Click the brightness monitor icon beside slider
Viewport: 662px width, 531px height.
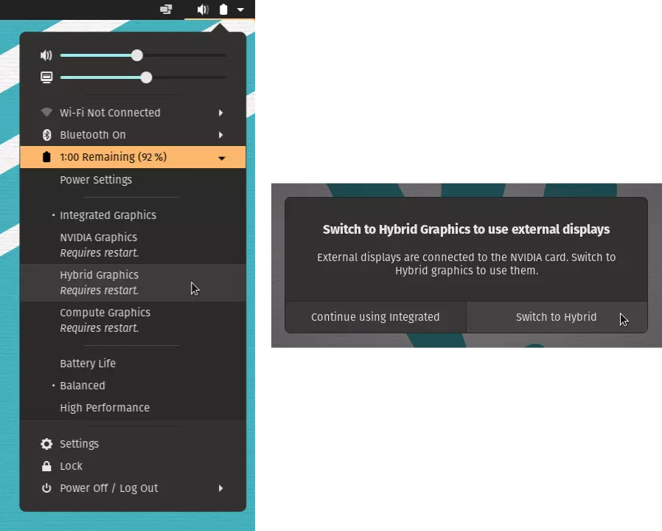46,77
